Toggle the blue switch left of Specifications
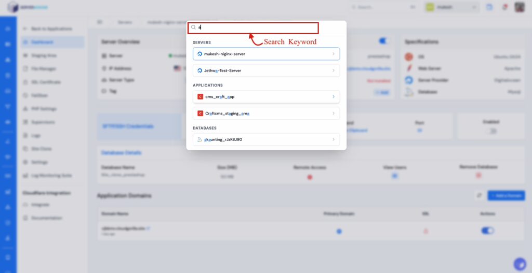Image resolution: width=532 pixels, height=273 pixels. click(x=383, y=41)
